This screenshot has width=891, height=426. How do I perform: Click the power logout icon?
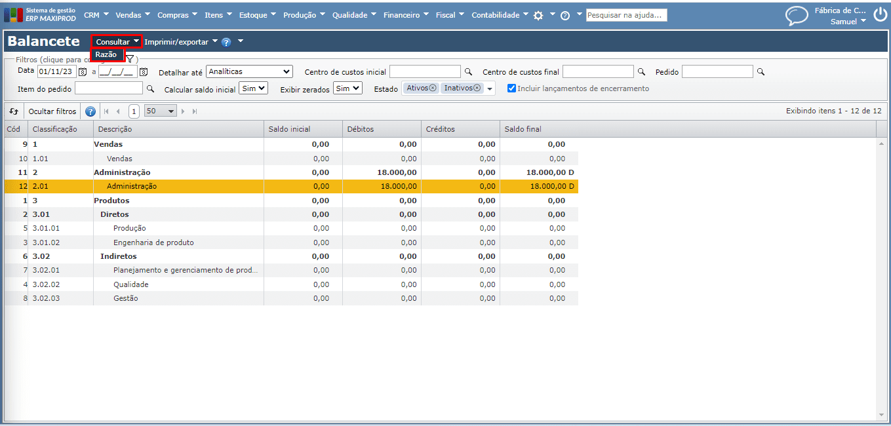[x=879, y=15]
